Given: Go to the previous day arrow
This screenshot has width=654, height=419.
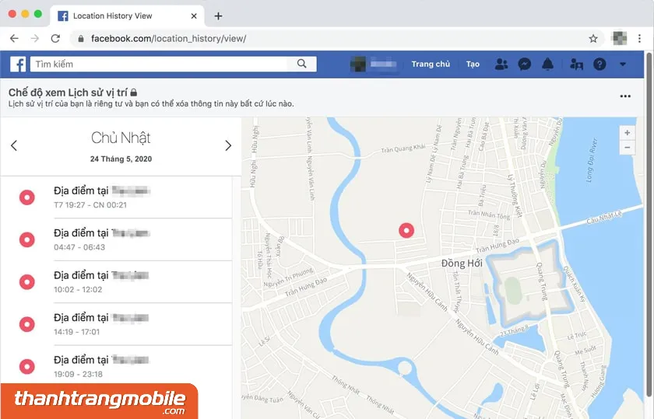Looking at the screenshot, I should tap(14, 145).
